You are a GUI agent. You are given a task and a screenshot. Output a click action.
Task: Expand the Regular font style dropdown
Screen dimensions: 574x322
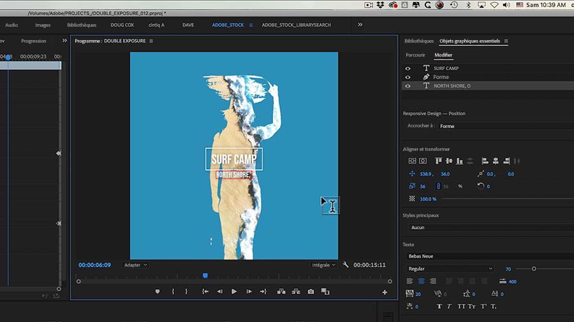(450, 269)
